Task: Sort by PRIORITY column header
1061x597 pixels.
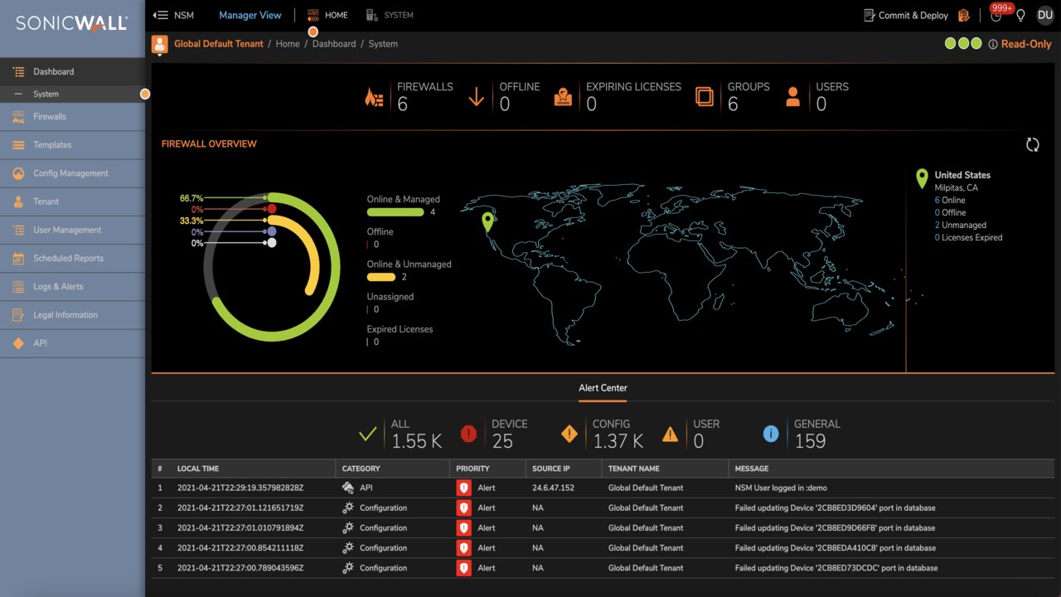Action: (x=472, y=468)
